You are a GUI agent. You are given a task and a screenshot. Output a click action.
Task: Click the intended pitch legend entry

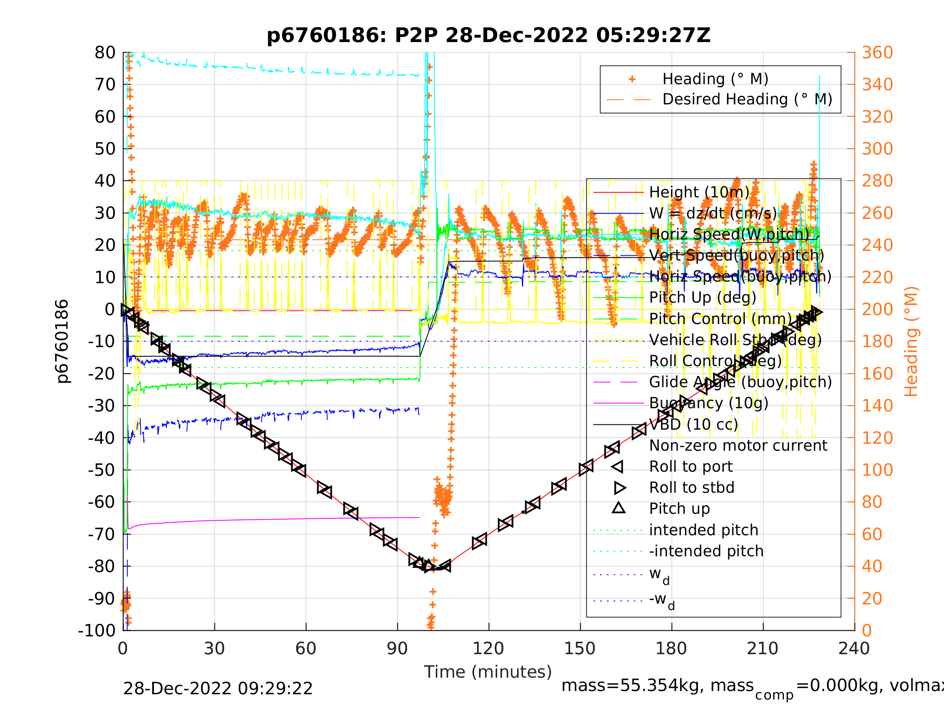point(704,530)
